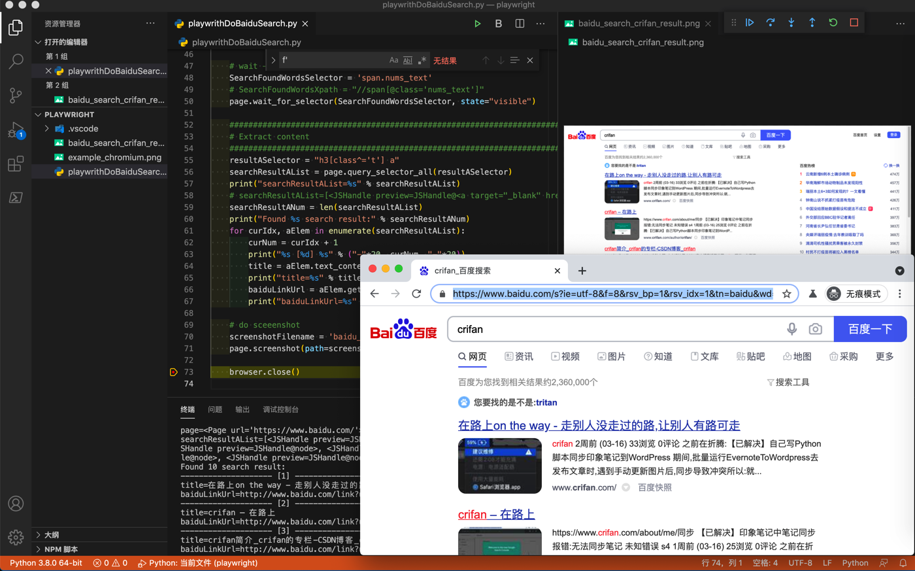Toggle the breakpoint marker at line 73
The height and width of the screenshot is (571, 915).
pos(173,372)
